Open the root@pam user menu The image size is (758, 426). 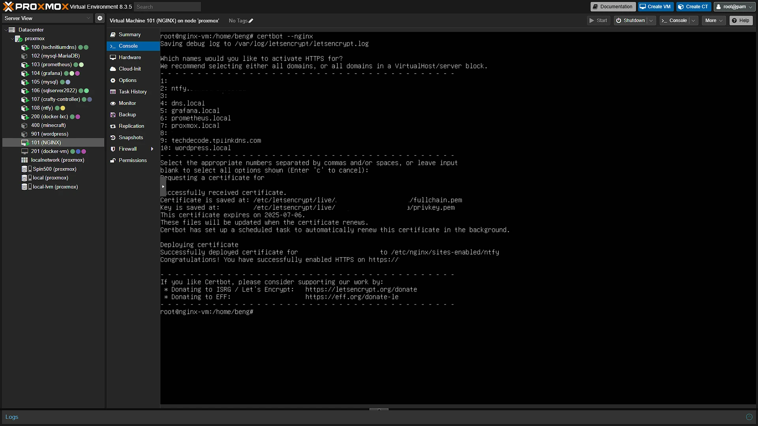[x=735, y=7]
